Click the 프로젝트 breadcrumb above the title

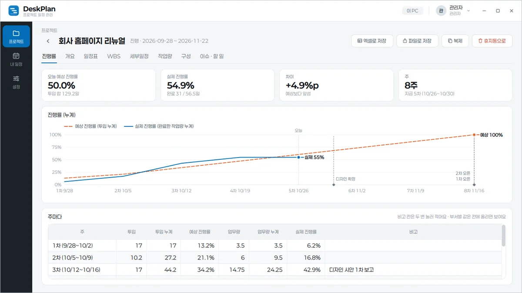click(x=50, y=30)
